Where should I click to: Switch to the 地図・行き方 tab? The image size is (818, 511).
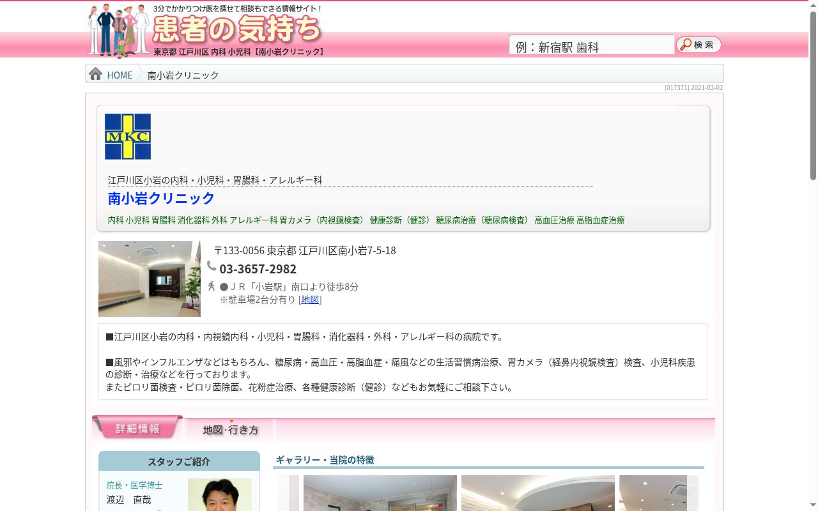pyautogui.click(x=230, y=429)
